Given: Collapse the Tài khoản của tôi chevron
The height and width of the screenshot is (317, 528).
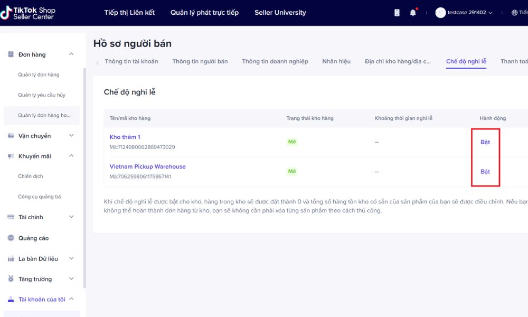Looking at the screenshot, I should (71, 299).
